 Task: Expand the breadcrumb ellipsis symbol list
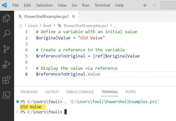(x=115, y=26)
